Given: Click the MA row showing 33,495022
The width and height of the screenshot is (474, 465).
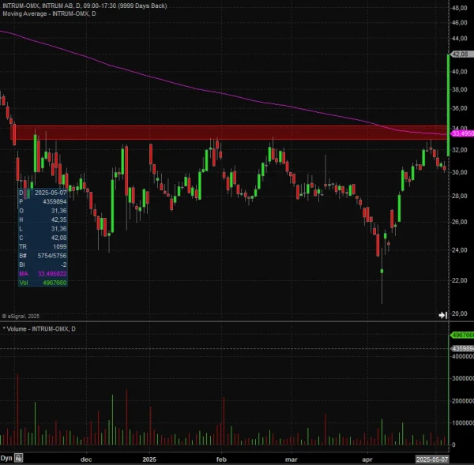Looking at the screenshot, I should click(43, 274).
